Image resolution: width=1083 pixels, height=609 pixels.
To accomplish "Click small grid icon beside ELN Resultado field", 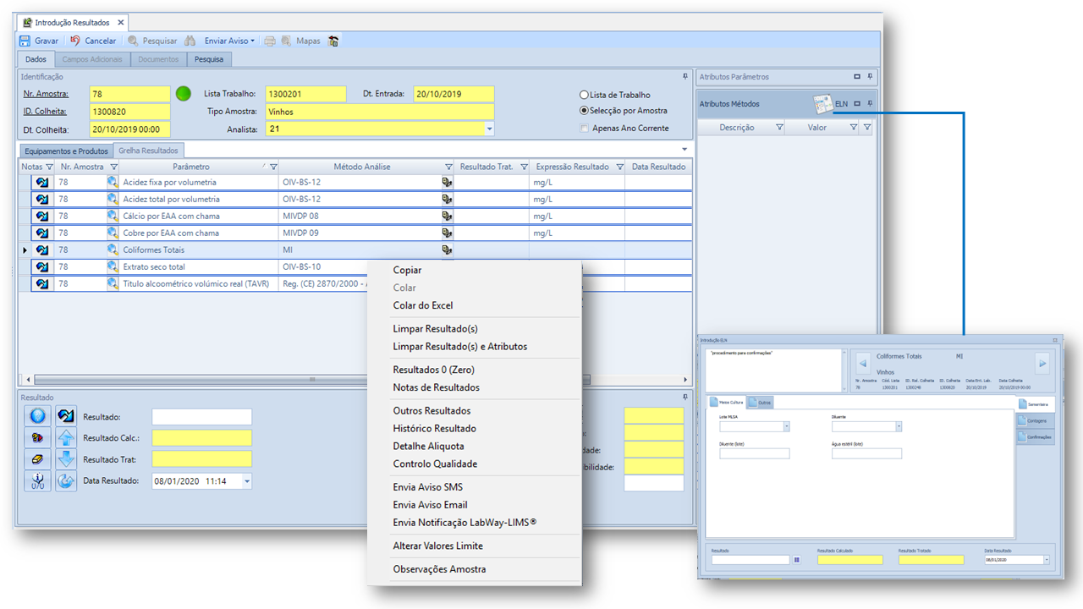I will point(797,560).
